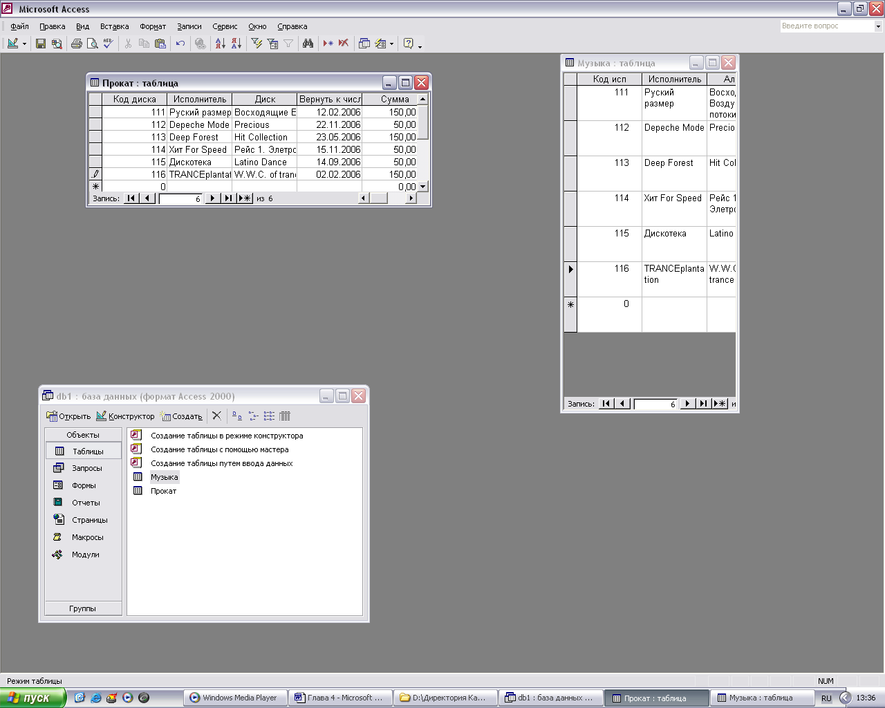This screenshot has width=885, height=708.
Task: Go to first record in Прокат table
Action: [x=131, y=198]
